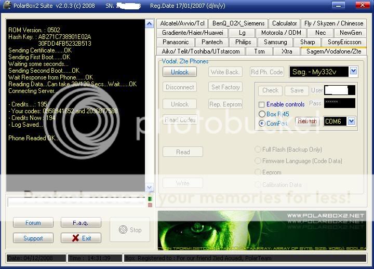
Task: Click the Read button
Action: [183, 152]
